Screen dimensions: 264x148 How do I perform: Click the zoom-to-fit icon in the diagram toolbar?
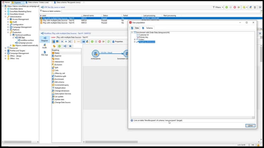[x=70, y=41]
